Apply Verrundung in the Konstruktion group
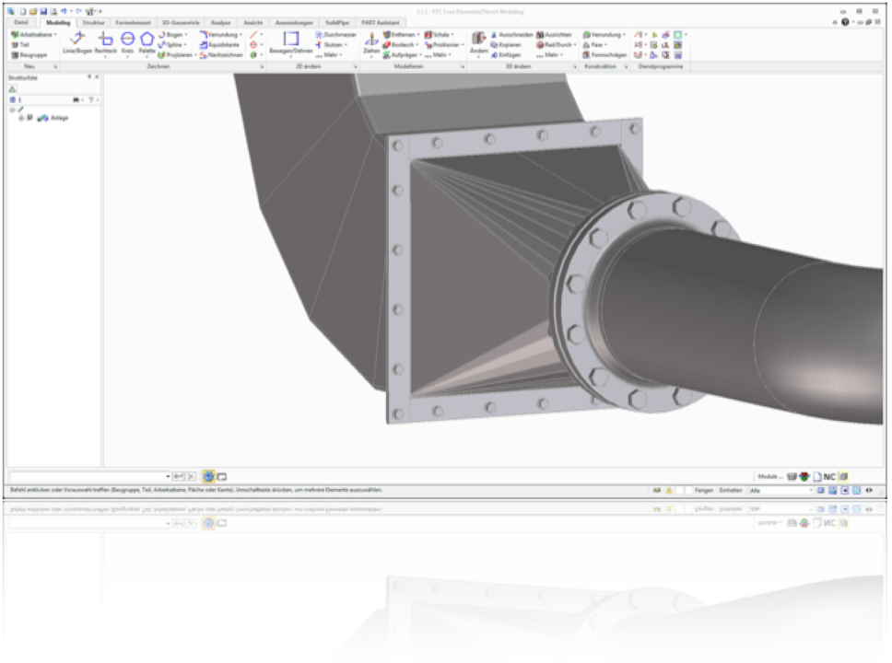This screenshot has width=892, height=663. coord(604,35)
